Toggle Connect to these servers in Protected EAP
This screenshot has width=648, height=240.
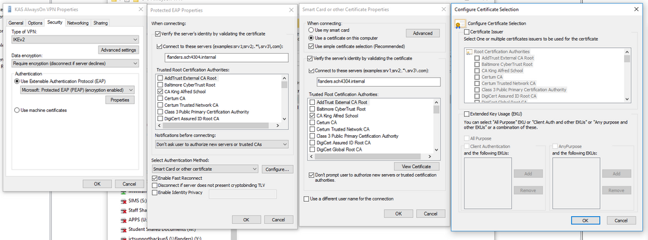point(159,47)
